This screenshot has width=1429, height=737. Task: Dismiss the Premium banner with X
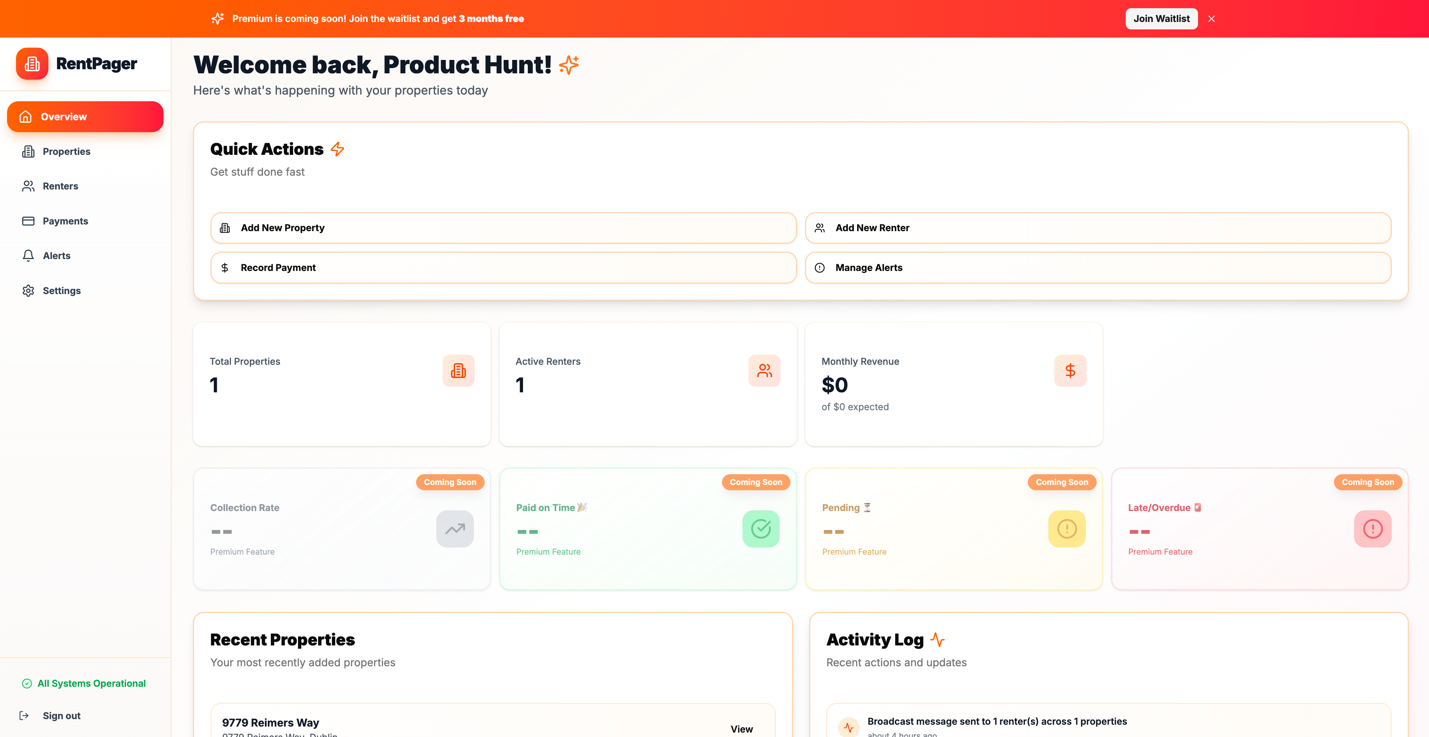1211,19
